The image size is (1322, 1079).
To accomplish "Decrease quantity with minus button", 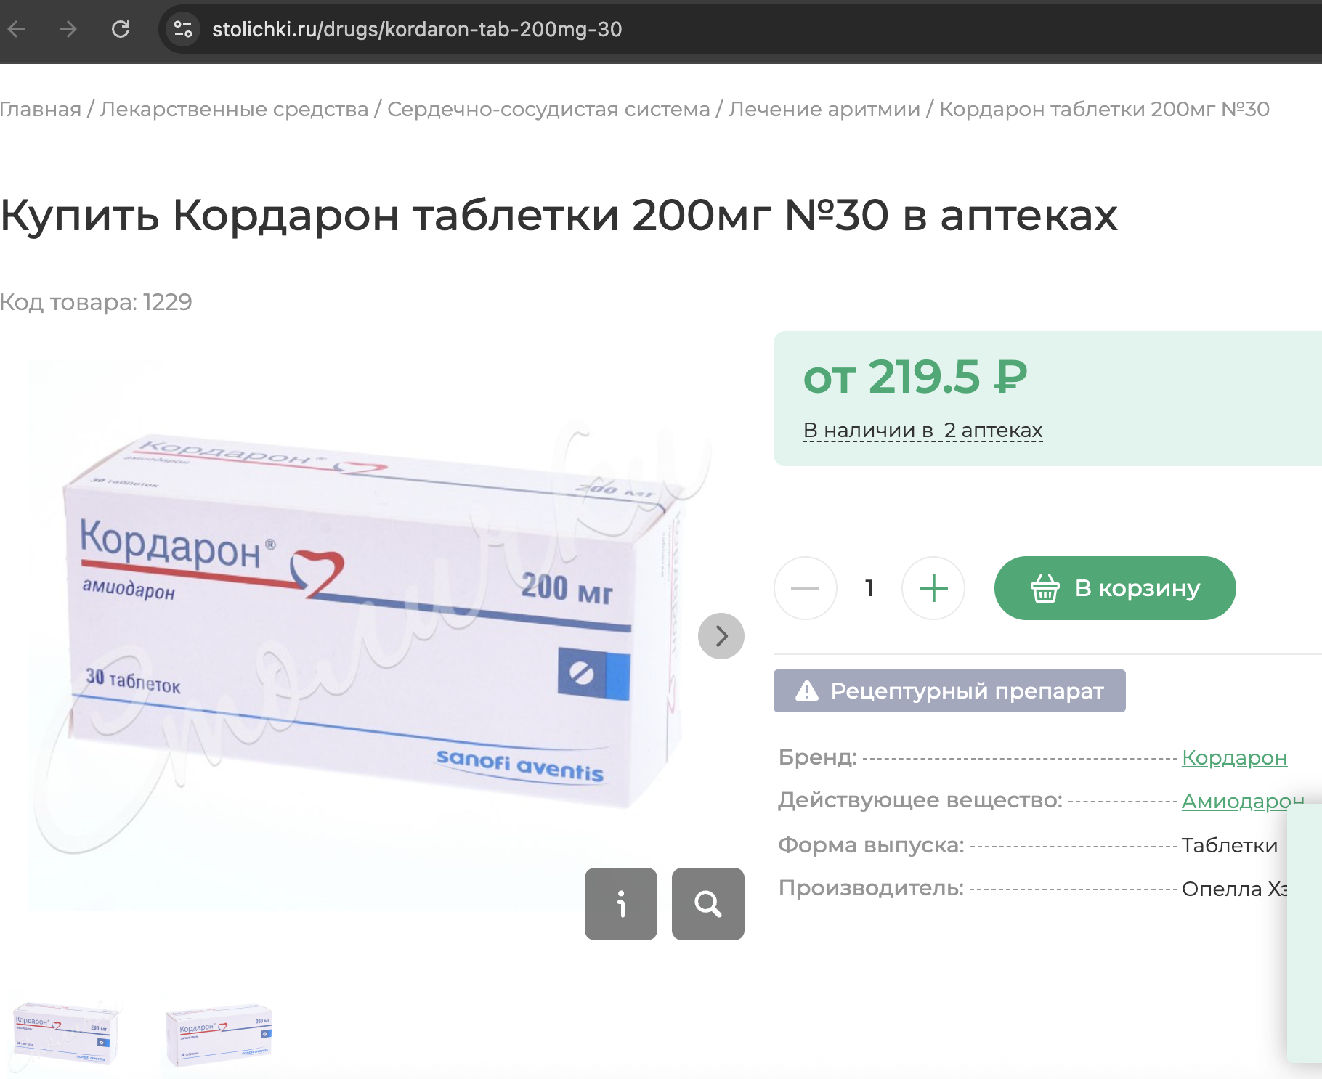I will 805,588.
